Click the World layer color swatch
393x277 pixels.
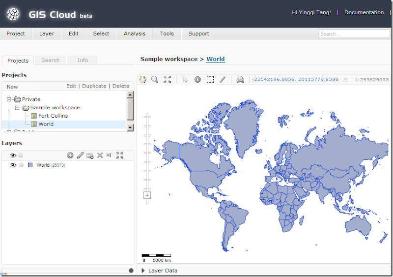tap(30, 165)
